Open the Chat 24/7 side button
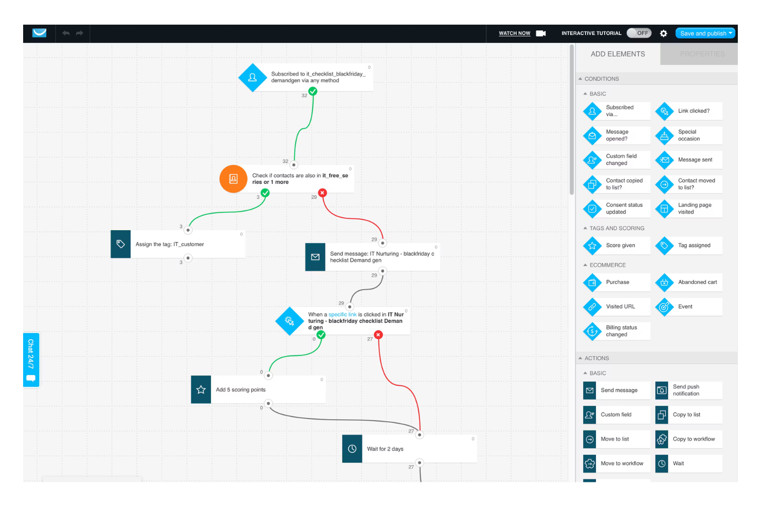Image resolution: width=761 pixels, height=507 pixels. (31, 360)
